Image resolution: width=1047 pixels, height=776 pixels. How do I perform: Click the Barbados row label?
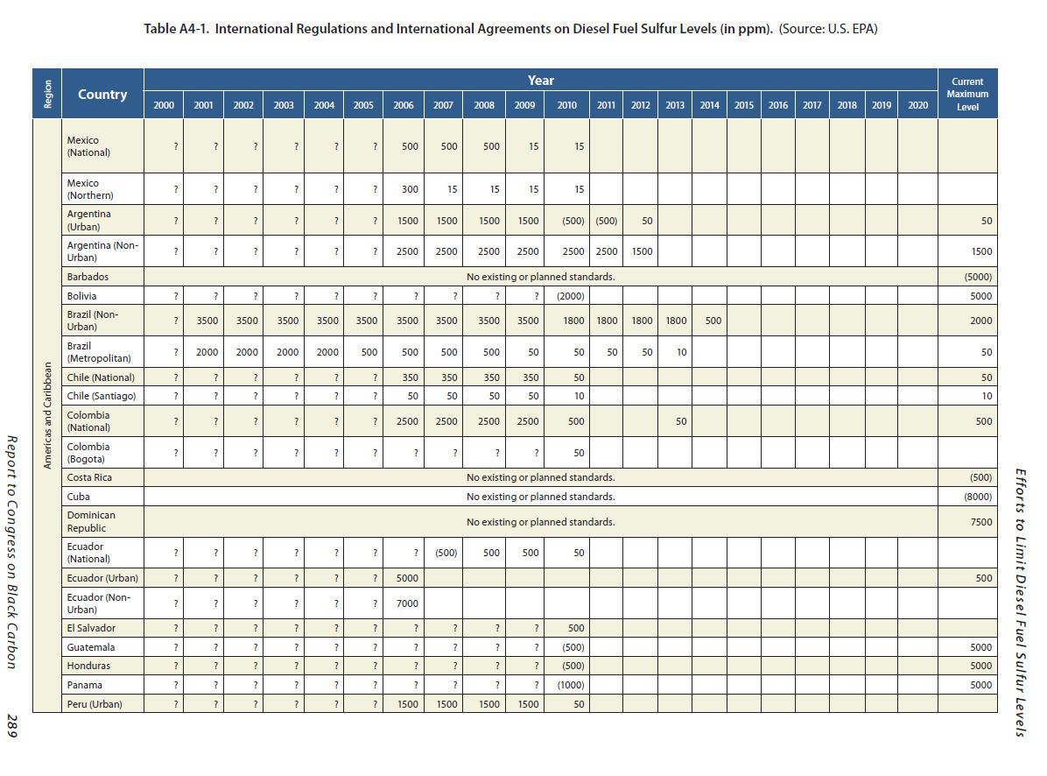(x=88, y=277)
